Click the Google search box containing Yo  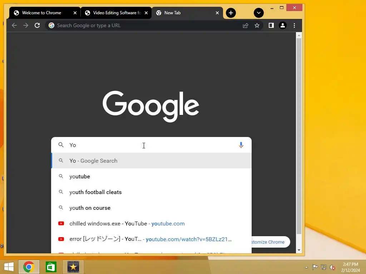[x=151, y=145]
